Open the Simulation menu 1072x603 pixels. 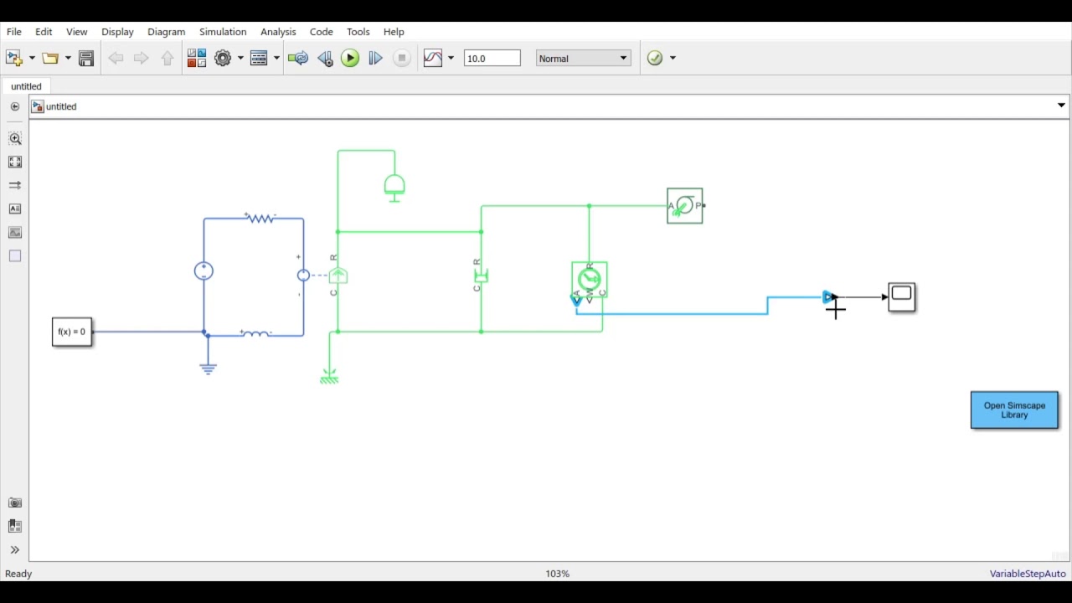click(223, 32)
